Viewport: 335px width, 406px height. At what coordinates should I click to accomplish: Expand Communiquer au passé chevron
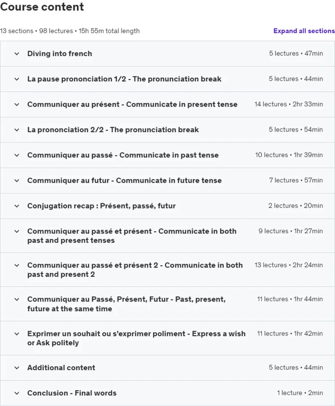click(x=17, y=155)
